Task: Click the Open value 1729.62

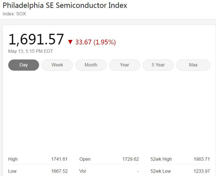Action: coord(131,159)
